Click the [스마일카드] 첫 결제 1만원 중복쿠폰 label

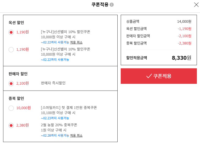[x=69, y=108]
